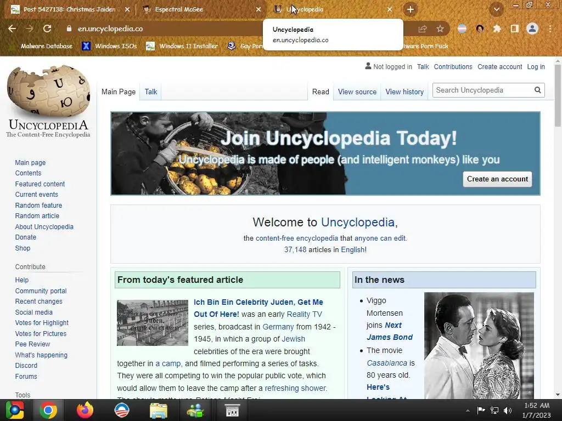Open the tab search dropdown arrow
Viewport: 562px width, 421px height.
coord(497,9)
